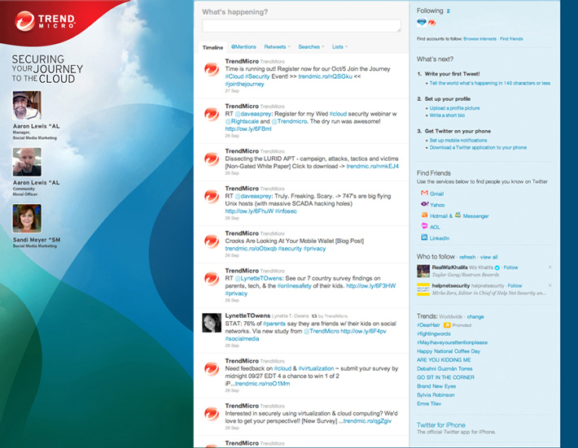578x448 pixels.
Task: Click Upload a profile picture link
Action: click(454, 108)
